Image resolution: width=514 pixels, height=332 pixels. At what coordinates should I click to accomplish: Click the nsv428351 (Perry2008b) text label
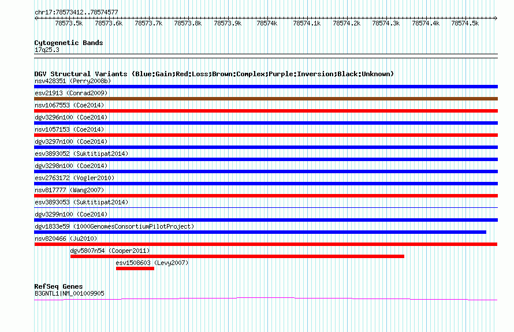73,81
